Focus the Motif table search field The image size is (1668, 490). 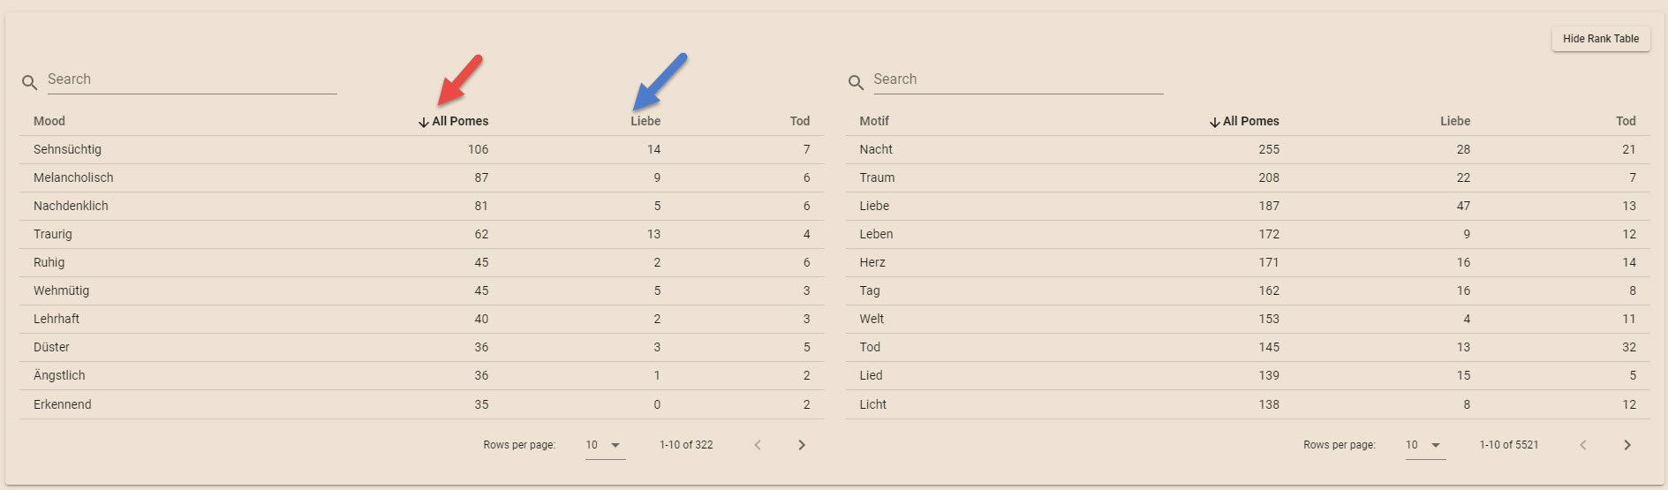click(x=1017, y=79)
